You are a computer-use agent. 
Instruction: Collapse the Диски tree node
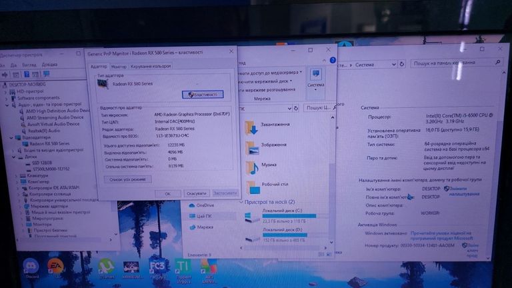click(14, 157)
